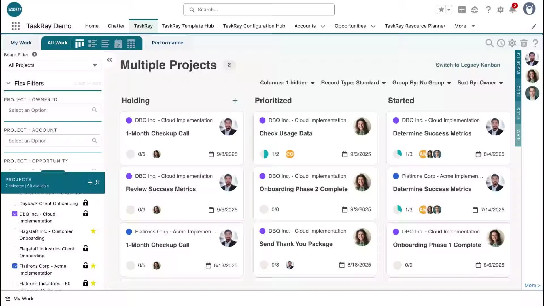Expand the More navigation dropdown

tap(465, 26)
